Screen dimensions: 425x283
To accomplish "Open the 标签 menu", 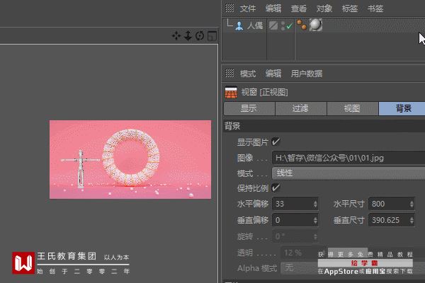I will pos(350,8).
